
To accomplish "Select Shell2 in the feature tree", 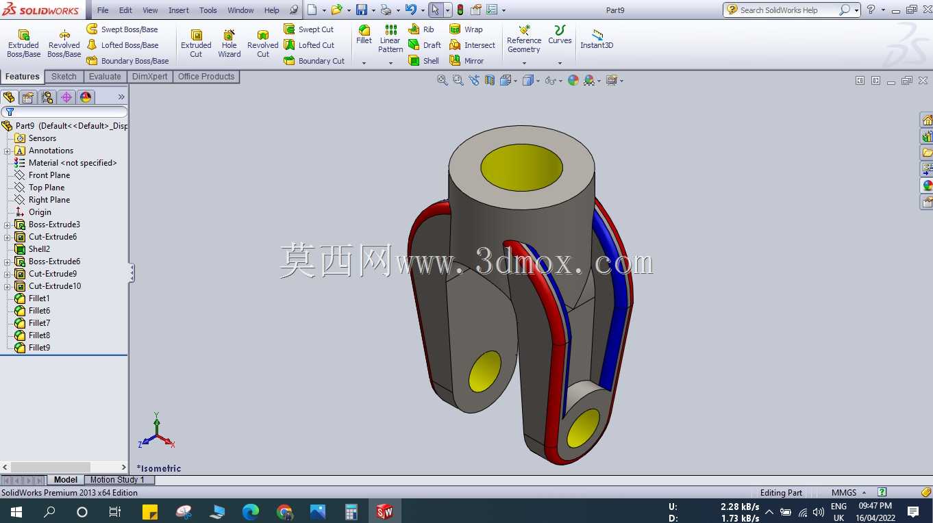I will coord(39,249).
